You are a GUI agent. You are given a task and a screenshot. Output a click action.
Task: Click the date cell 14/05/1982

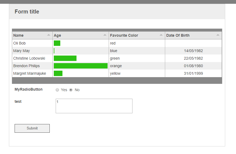coord(193,51)
